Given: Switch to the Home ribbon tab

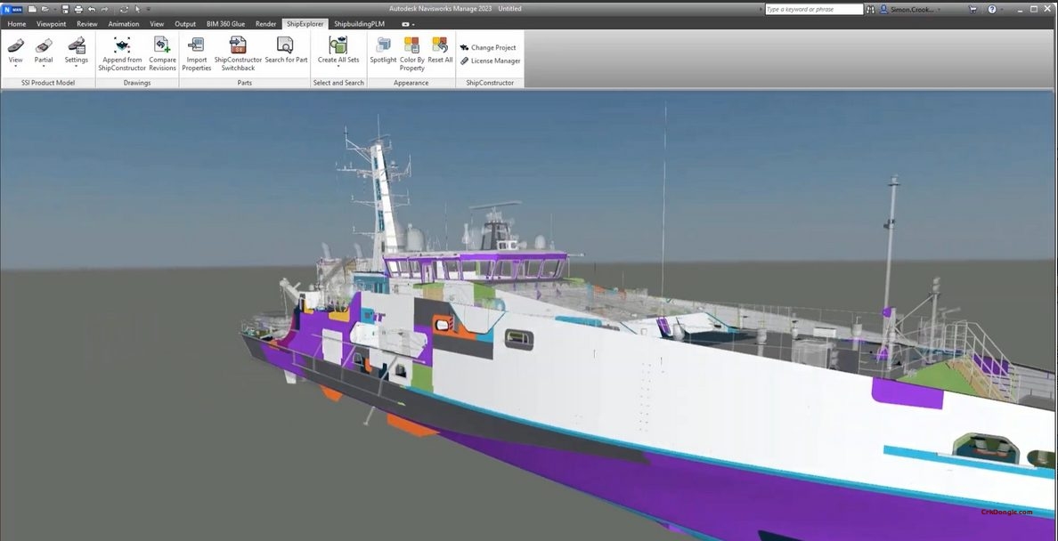Looking at the screenshot, I should [x=17, y=24].
